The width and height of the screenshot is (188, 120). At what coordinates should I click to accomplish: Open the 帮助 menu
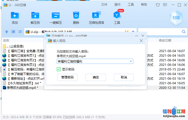(x=144, y=5)
